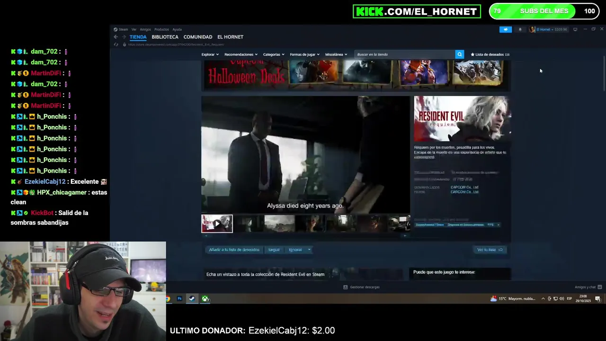Select the trailer thumbnail with play icon
Screen dimensions: 606x341
coord(217,224)
